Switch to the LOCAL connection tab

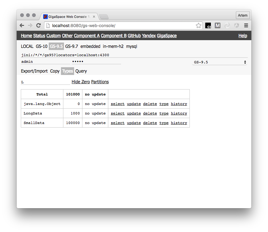[x=27, y=46]
